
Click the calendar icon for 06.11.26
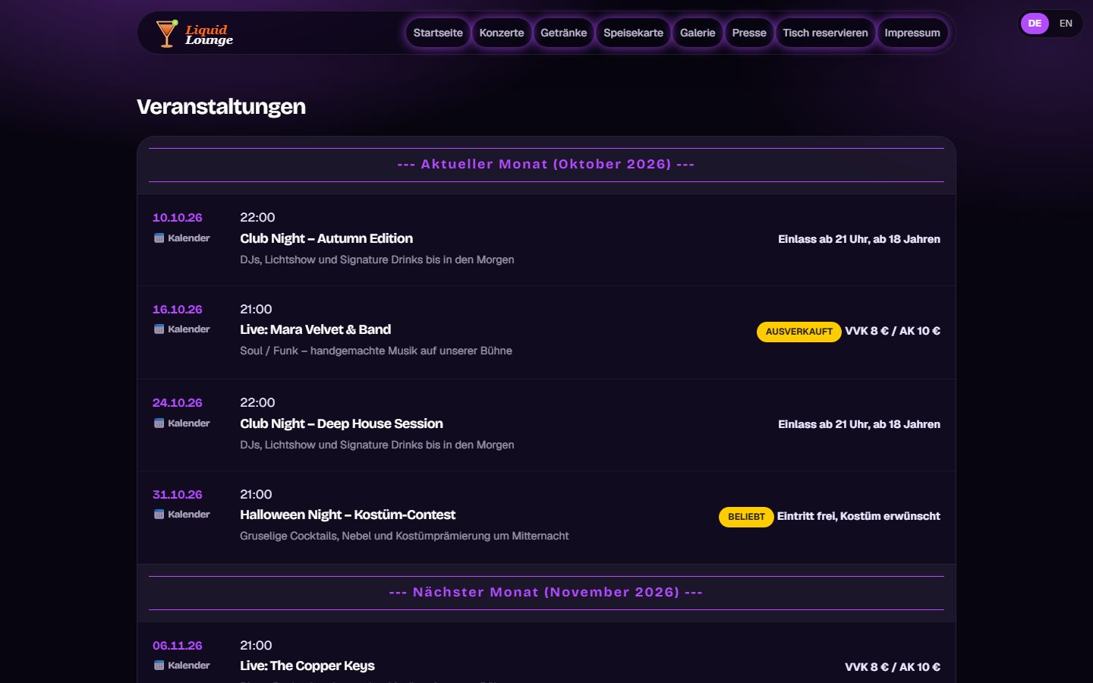coord(159,666)
